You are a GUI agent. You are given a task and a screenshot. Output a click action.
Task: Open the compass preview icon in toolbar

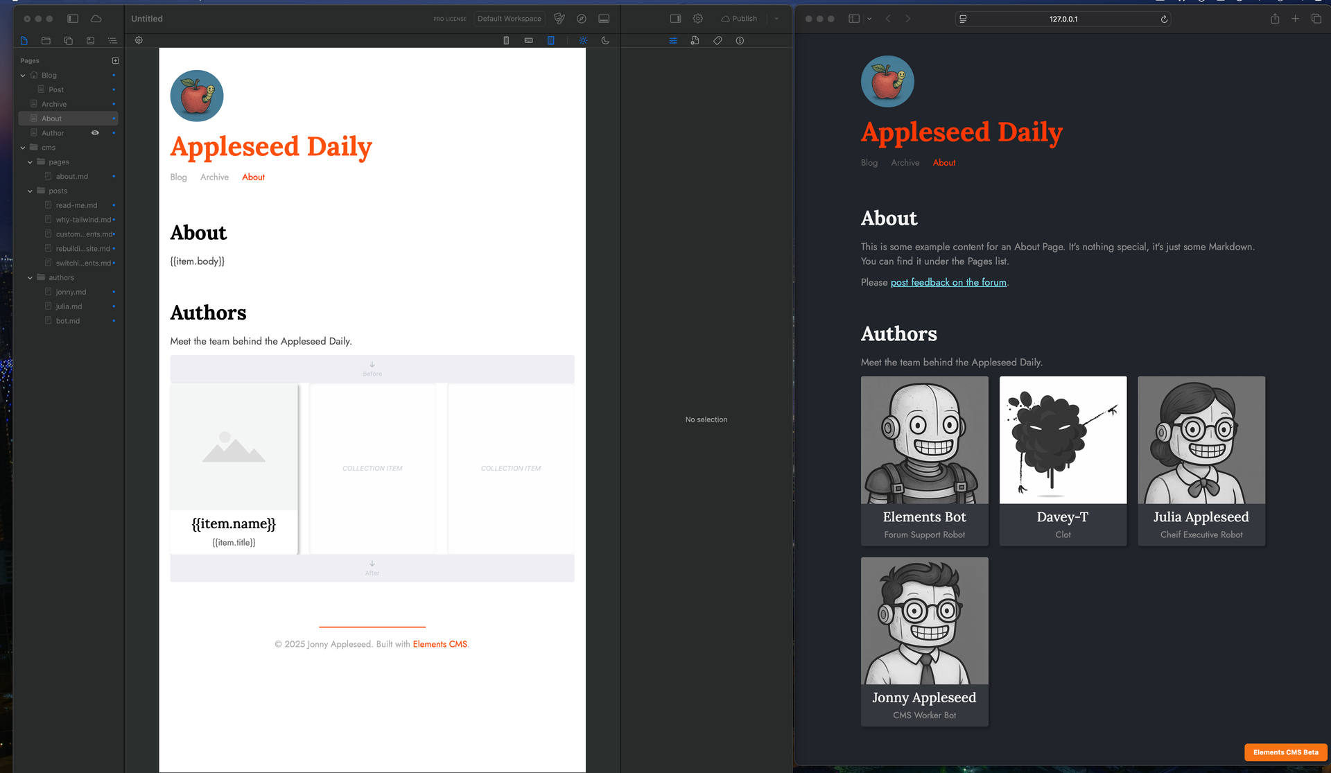coord(582,19)
